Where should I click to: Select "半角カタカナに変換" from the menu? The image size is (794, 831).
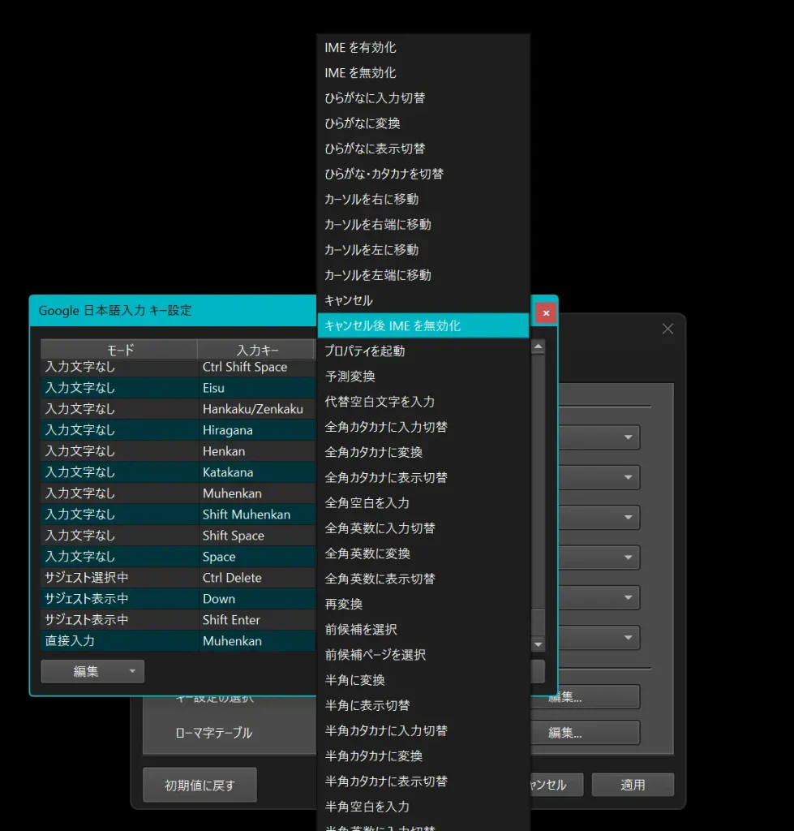(423, 756)
